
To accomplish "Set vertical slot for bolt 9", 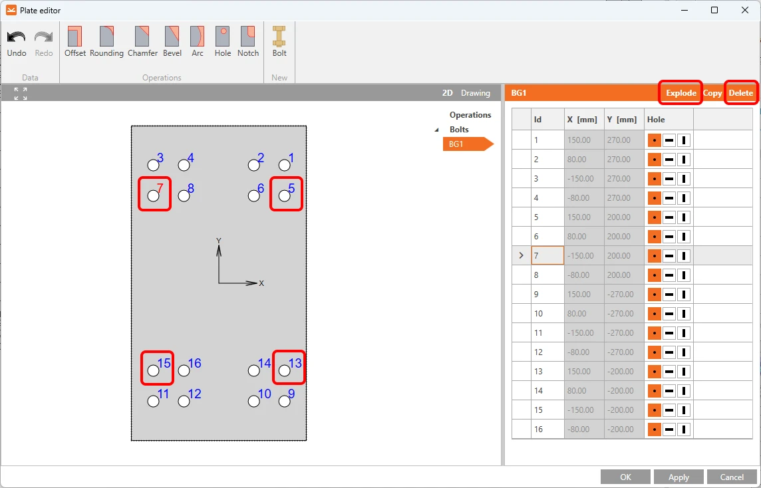I will (683, 295).
